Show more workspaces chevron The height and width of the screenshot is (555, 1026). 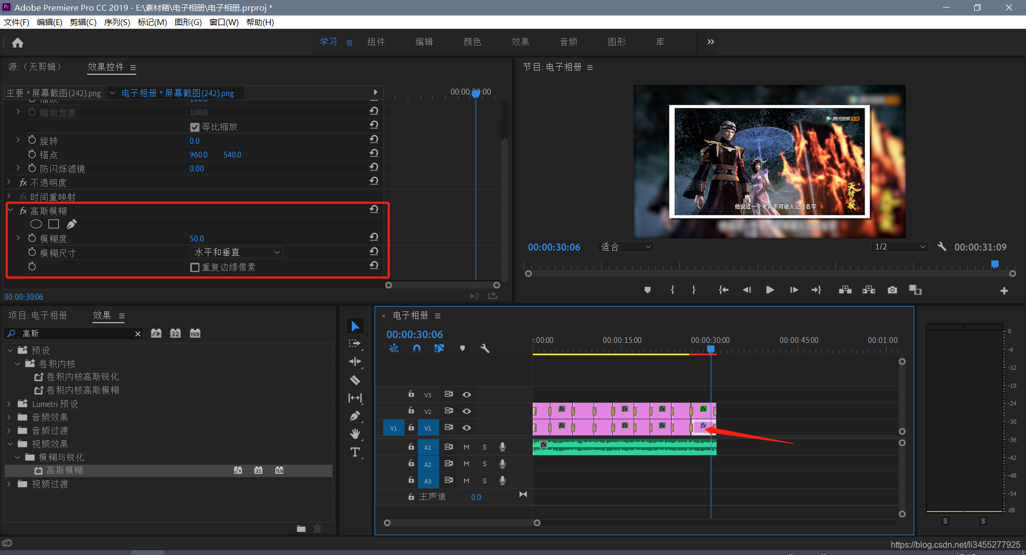(711, 42)
